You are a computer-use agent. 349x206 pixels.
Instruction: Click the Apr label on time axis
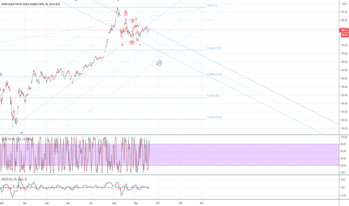coord(25,203)
